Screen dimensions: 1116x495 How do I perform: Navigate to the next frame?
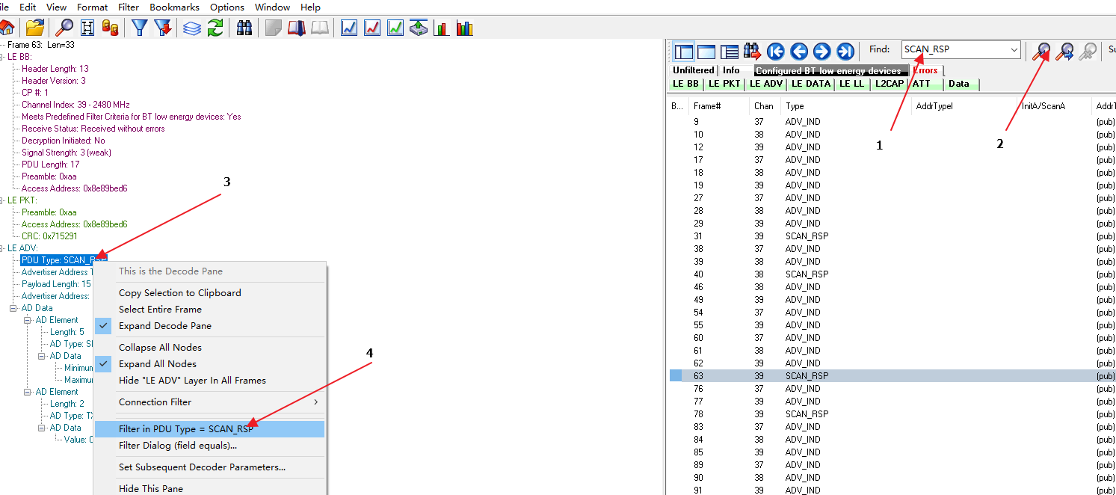click(822, 52)
